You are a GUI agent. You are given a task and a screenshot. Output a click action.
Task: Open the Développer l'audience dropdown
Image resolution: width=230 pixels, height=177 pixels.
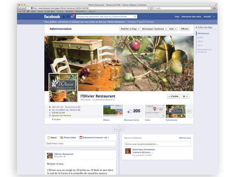click(x=154, y=29)
